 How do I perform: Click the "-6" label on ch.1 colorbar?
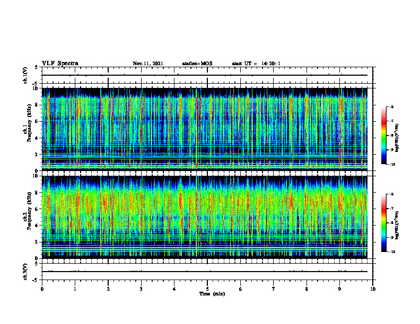(x=391, y=107)
